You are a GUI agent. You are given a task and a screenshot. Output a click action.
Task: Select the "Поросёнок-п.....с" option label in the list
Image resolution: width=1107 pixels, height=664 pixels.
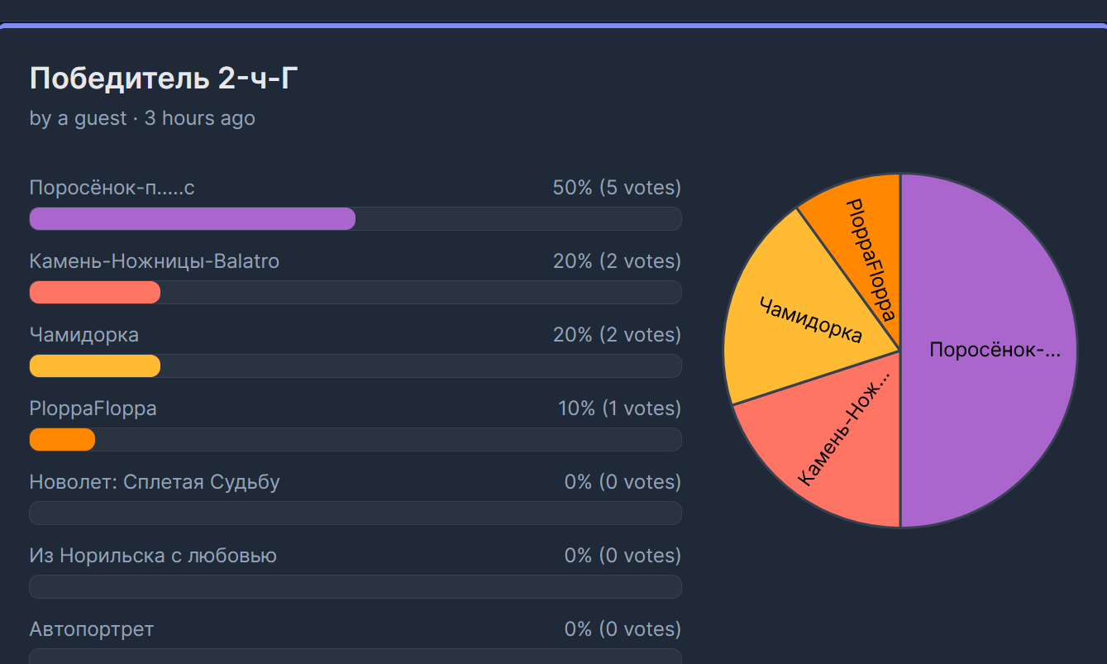pos(112,188)
